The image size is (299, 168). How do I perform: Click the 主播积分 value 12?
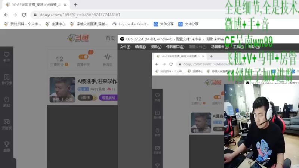[x=59, y=59]
